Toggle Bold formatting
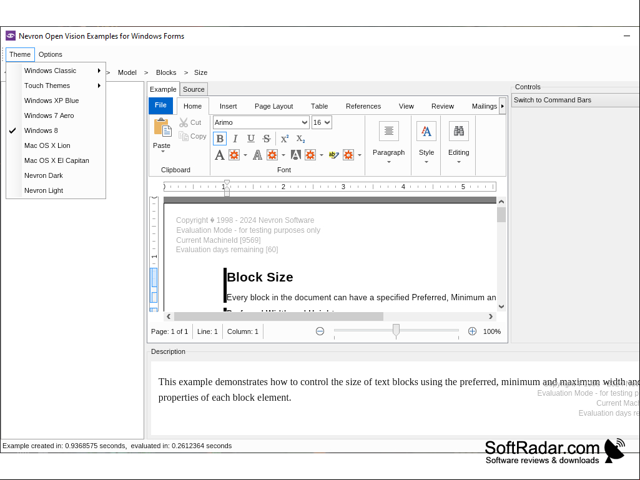The height and width of the screenshot is (480, 640). pyautogui.click(x=220, y=139)
